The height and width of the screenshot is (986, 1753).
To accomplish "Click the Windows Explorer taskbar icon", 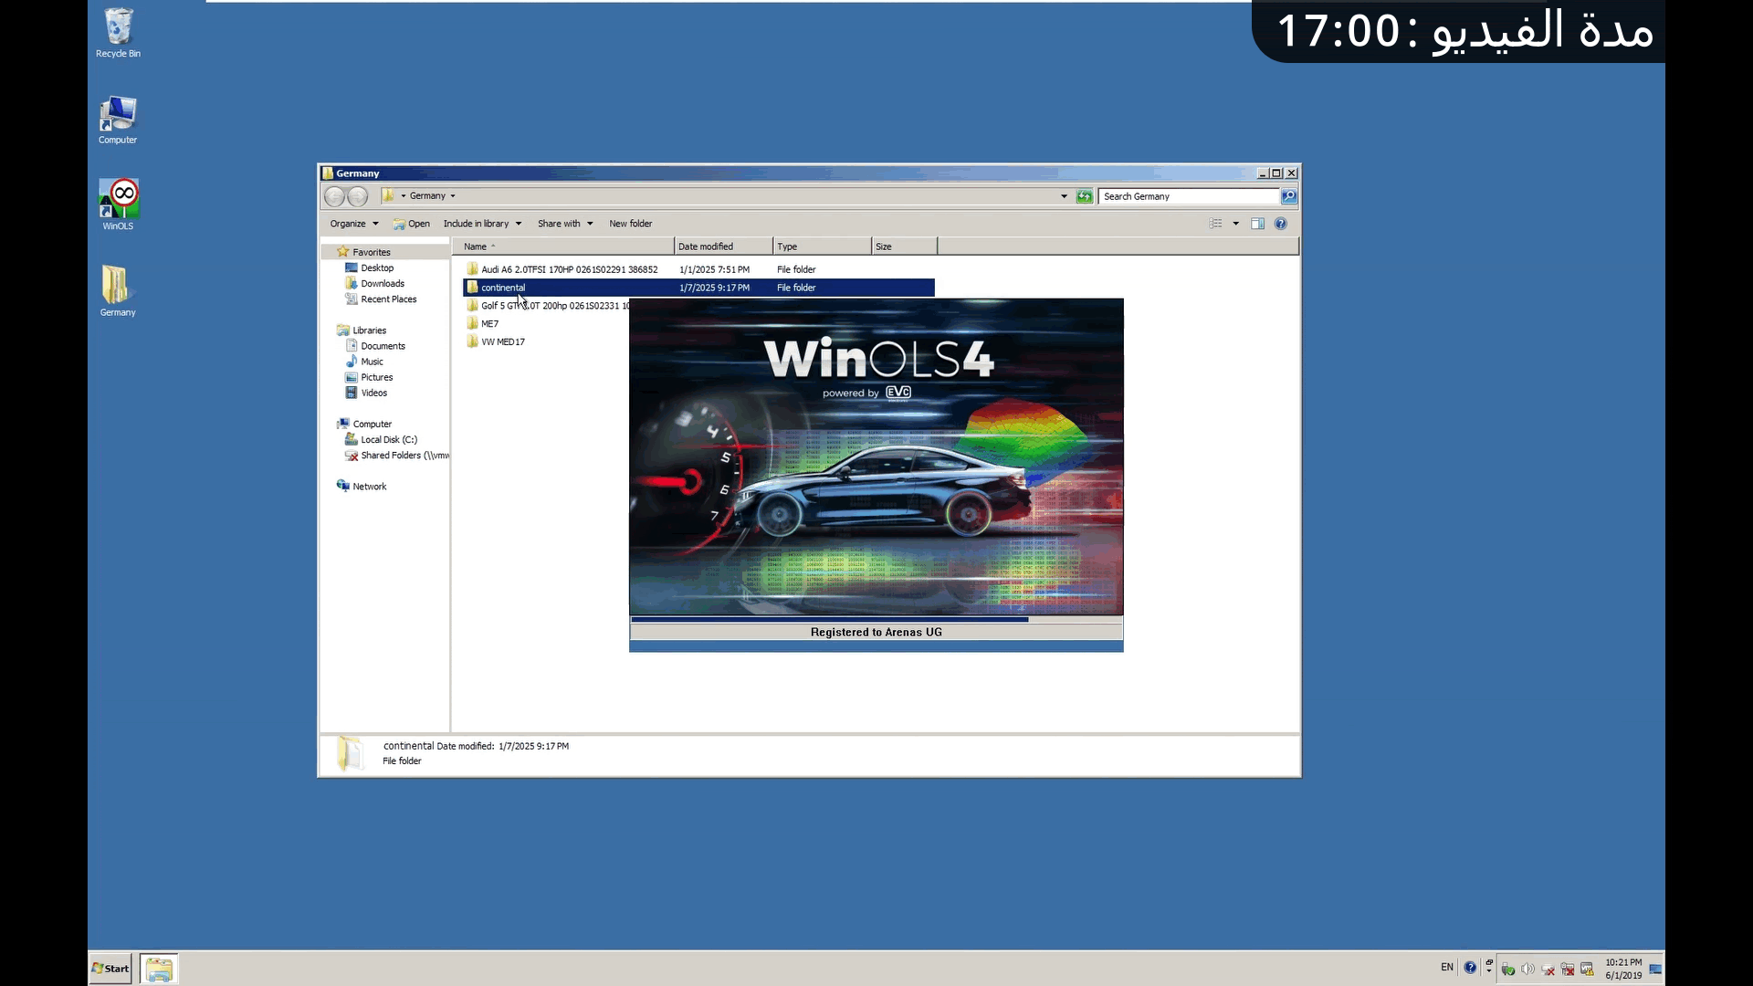I will (x=159, y=969).
